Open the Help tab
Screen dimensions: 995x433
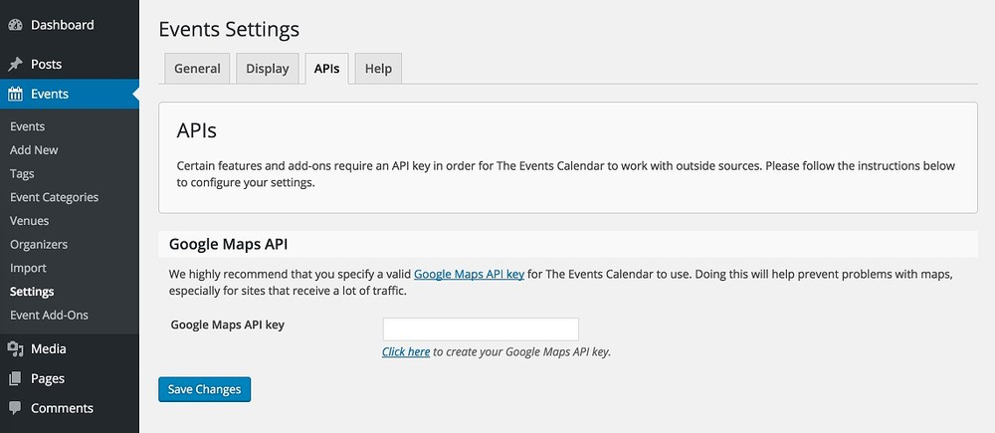click(378, 69)
